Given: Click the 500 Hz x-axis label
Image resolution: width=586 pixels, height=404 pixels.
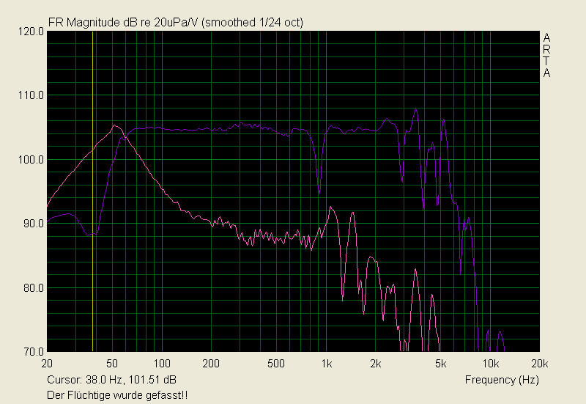Looking at the screenshot, I should click(x=276, y=364).
